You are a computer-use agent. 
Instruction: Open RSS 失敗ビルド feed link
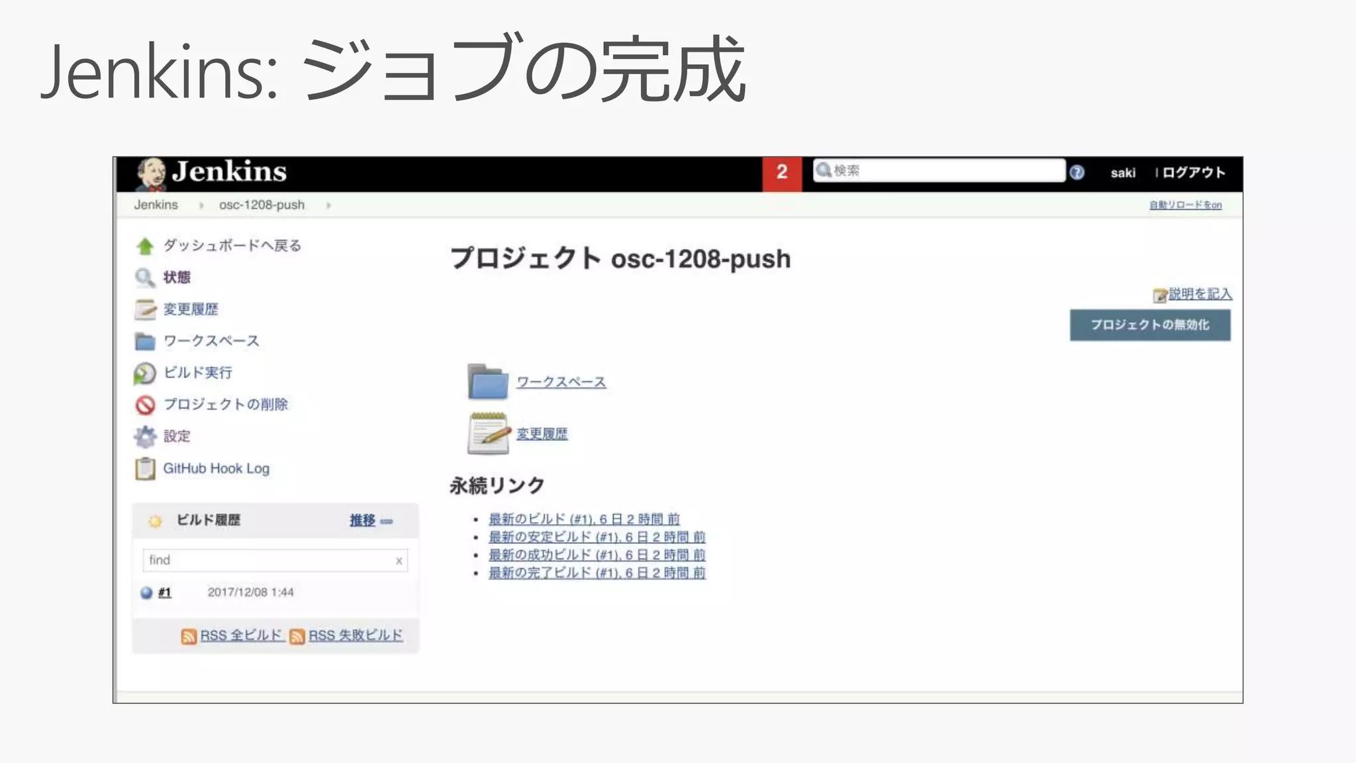356,635
